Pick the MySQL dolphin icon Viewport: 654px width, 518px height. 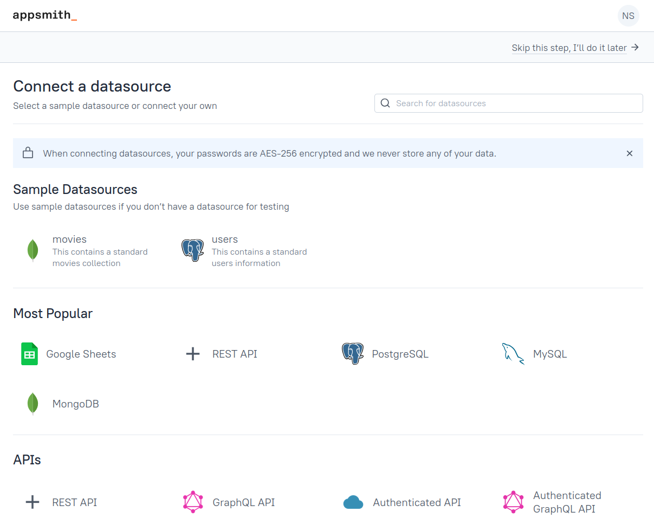click(x=513, y=354)
